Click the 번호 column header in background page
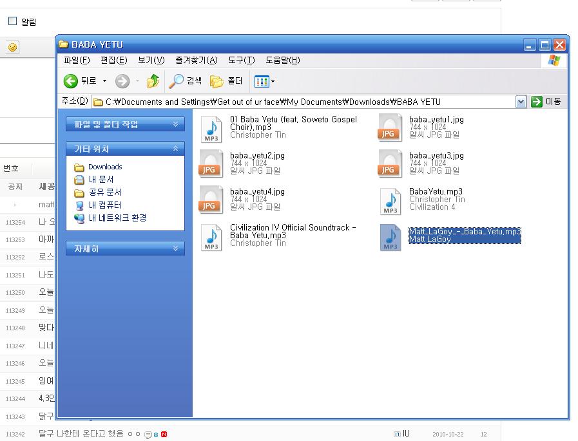The image size is (578, 441). click(x=11, y=168)
